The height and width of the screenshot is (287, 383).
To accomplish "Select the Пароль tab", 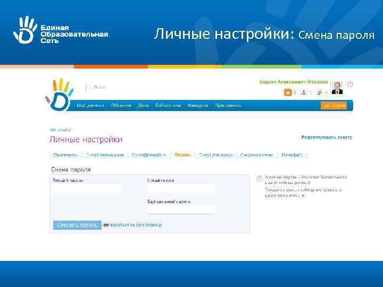I will click(182, 155).
